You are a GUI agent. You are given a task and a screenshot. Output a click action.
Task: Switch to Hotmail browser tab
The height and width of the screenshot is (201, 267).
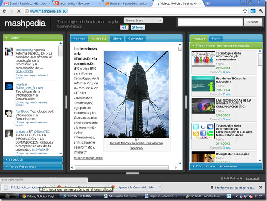(x=128, y=3)
